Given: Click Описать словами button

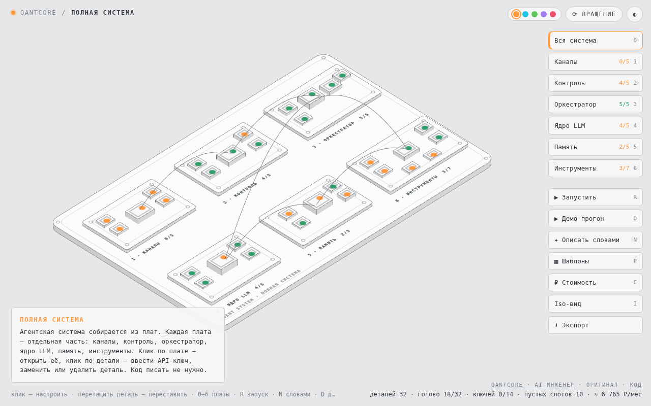Looking at the screenshot, I should click(595, 240).
